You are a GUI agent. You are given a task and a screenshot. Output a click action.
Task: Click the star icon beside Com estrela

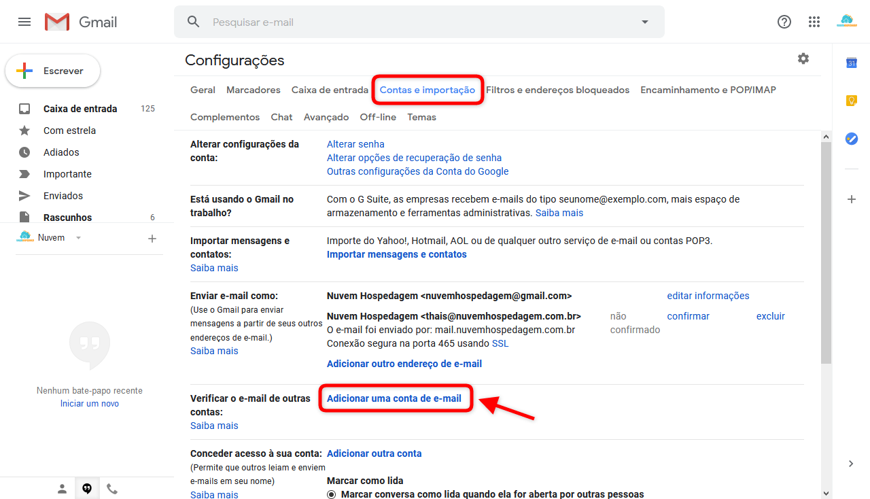tap(24, 131)
